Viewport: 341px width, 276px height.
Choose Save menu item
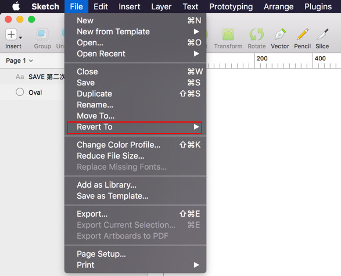[135, 83]
